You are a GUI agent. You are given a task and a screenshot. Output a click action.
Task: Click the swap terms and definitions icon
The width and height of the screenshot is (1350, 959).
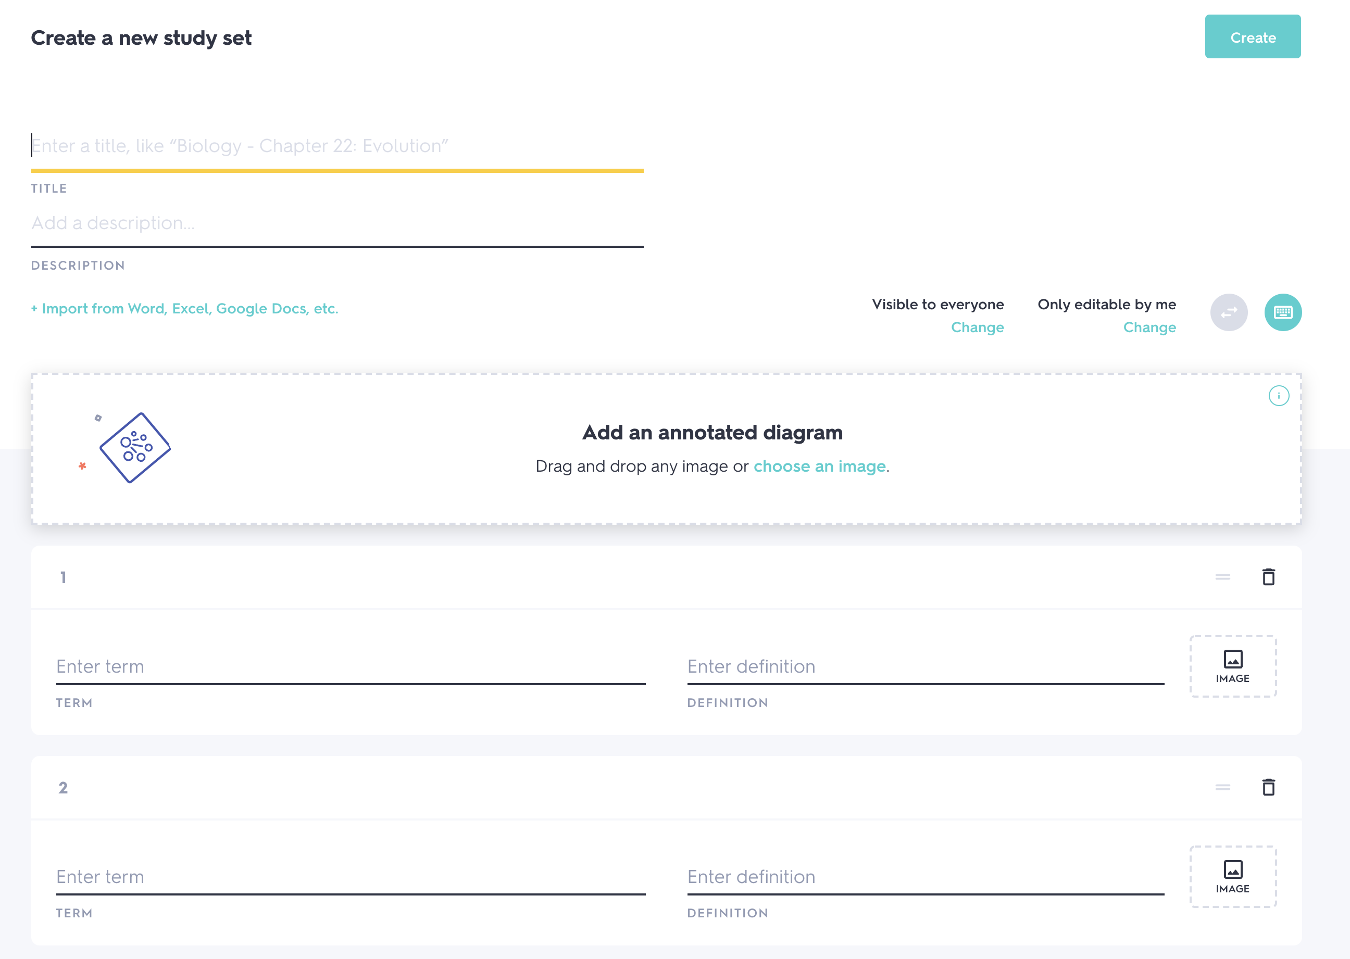1228,312
